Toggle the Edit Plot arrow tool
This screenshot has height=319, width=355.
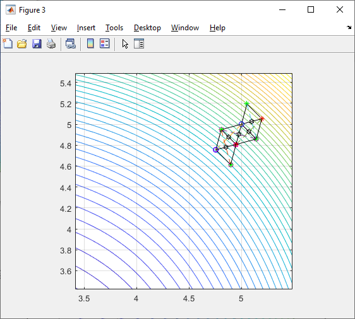[125, 43]
